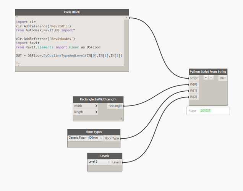
Task: Click the Rectangle output port
Action: (x=115, y=106)
